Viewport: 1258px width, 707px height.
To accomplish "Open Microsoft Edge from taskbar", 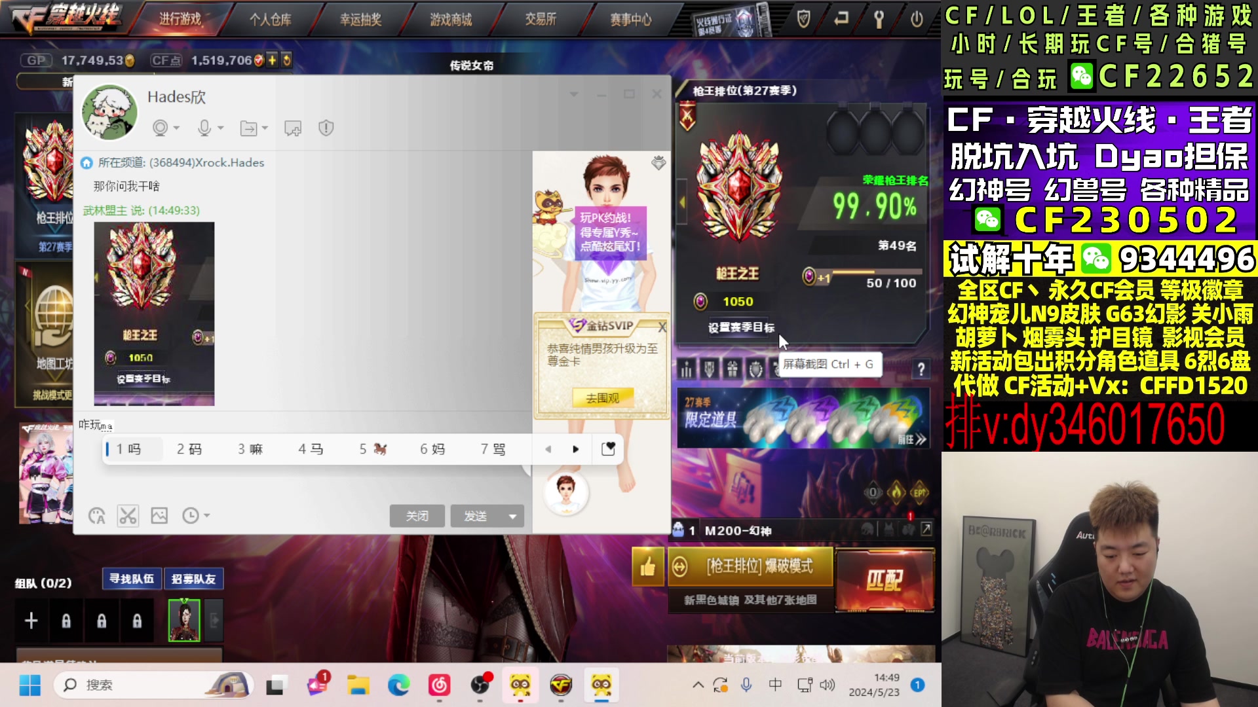I will [x=398, y=685].
